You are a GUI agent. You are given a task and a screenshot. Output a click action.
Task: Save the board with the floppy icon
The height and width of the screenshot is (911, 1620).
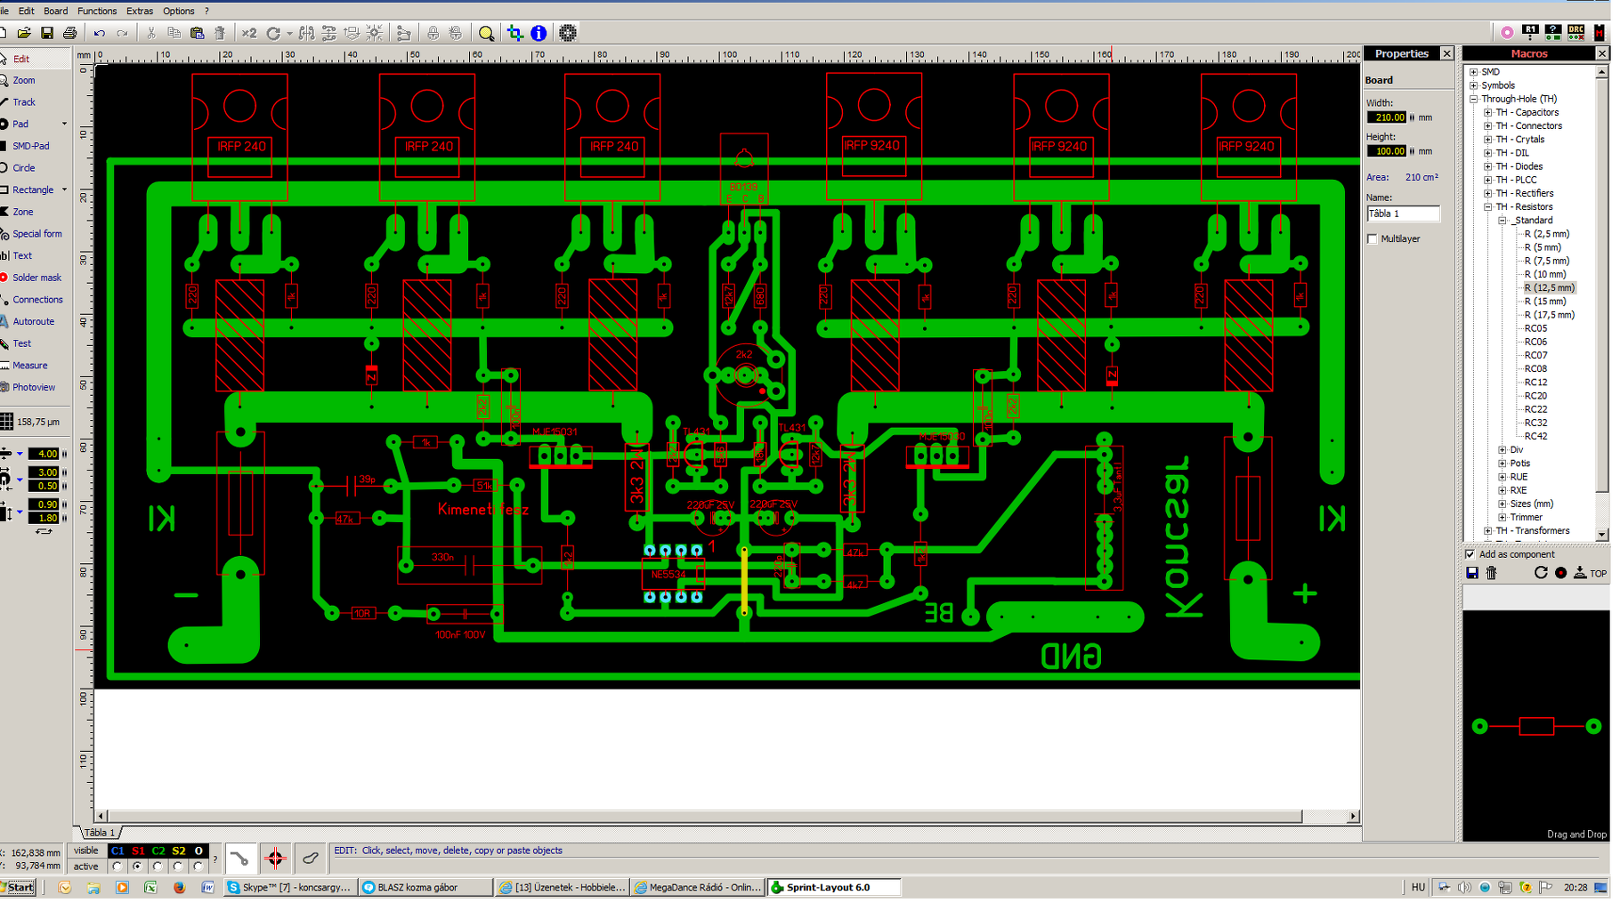47,34
